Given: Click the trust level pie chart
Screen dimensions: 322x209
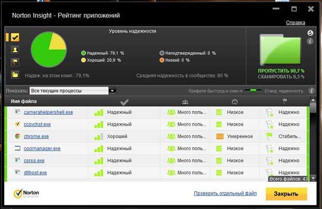Looking at the screenshot, I should [x=49, y=49].
